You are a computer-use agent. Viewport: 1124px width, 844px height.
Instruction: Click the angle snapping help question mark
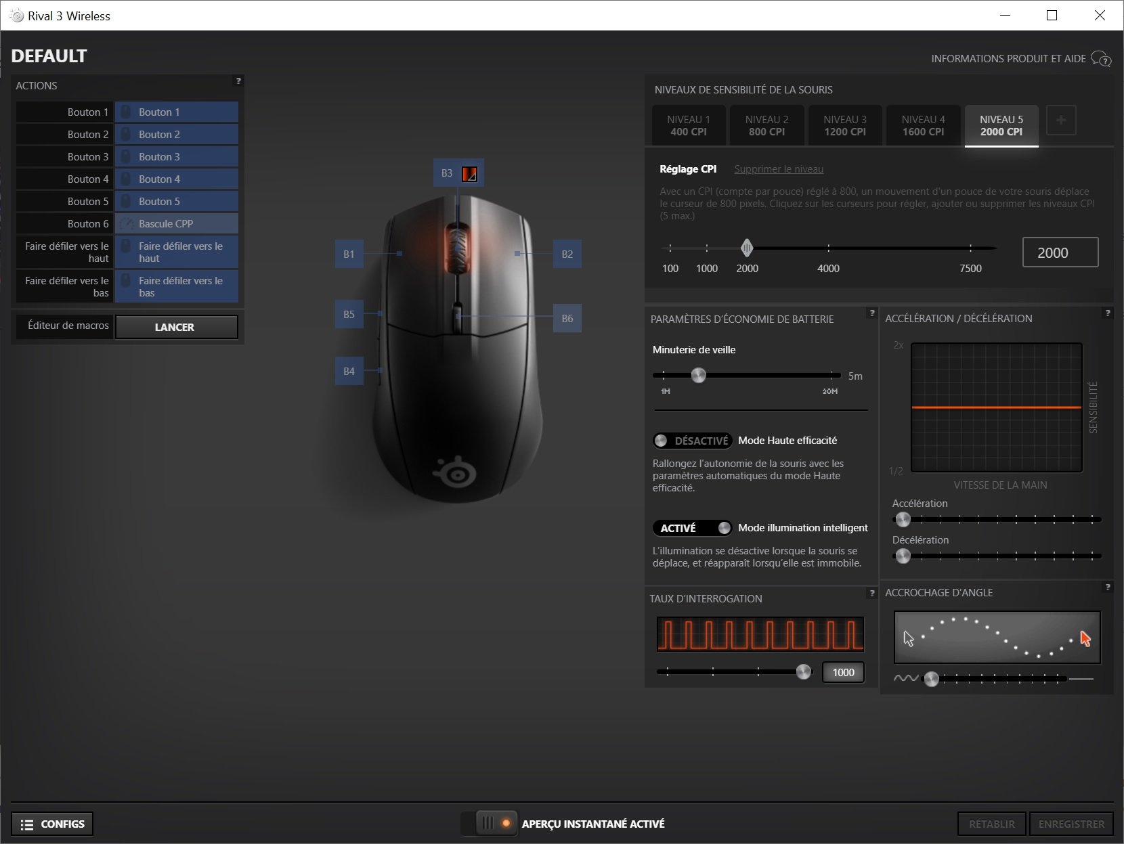point(1108,587)
